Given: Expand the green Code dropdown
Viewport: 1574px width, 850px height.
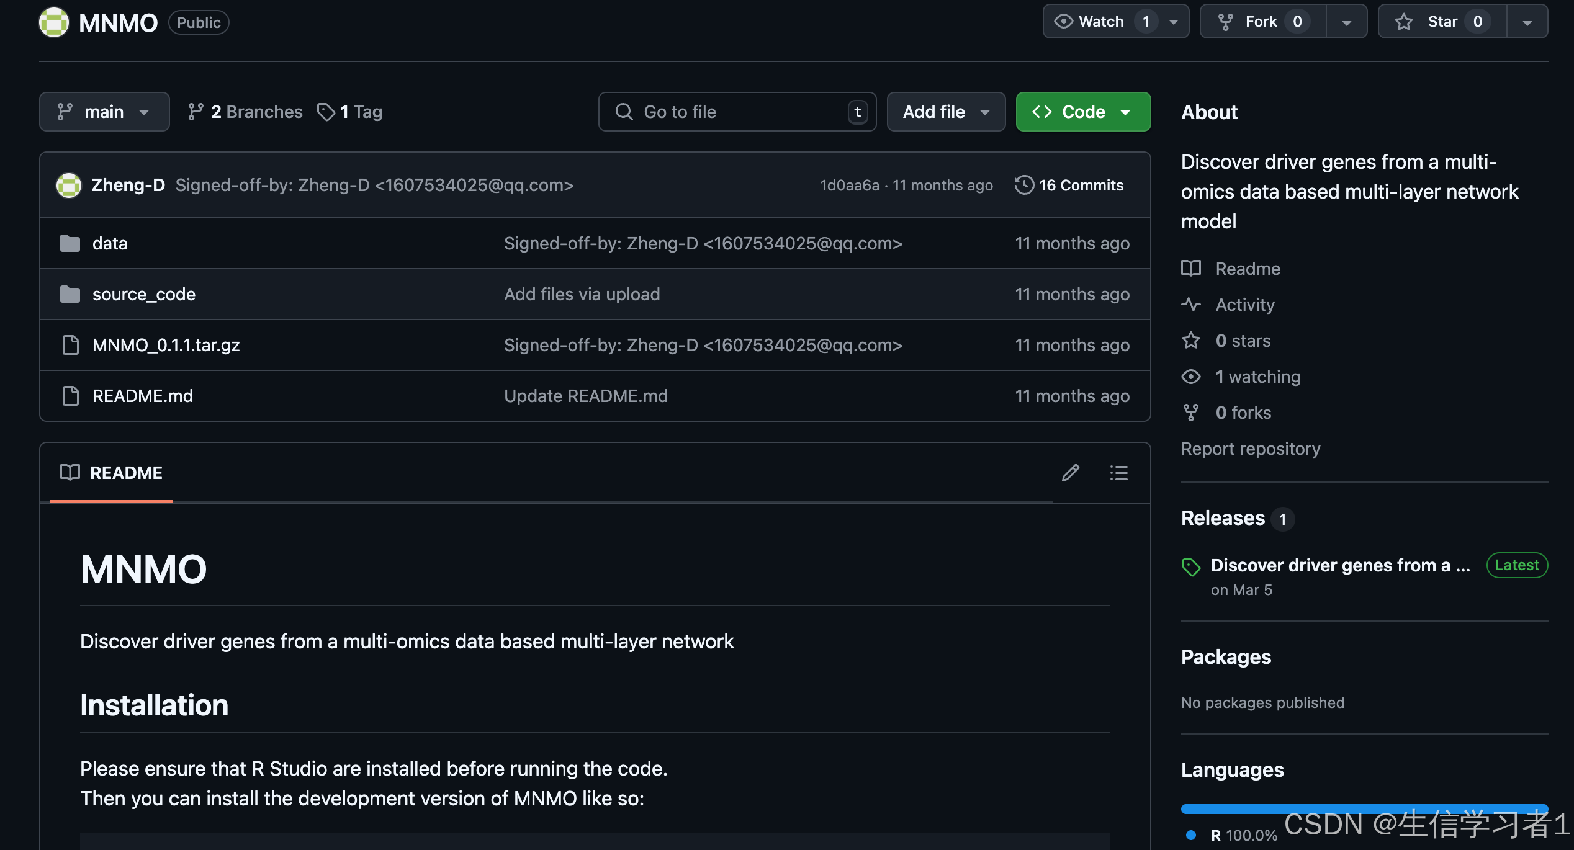Looking at the screenshot, I should coord(1082,112).
